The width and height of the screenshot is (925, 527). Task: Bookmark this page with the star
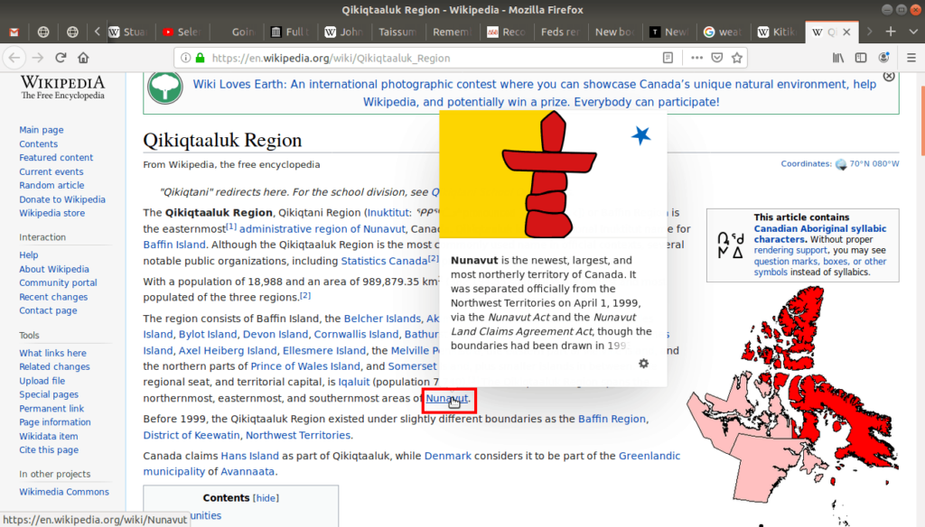(737, 58)
